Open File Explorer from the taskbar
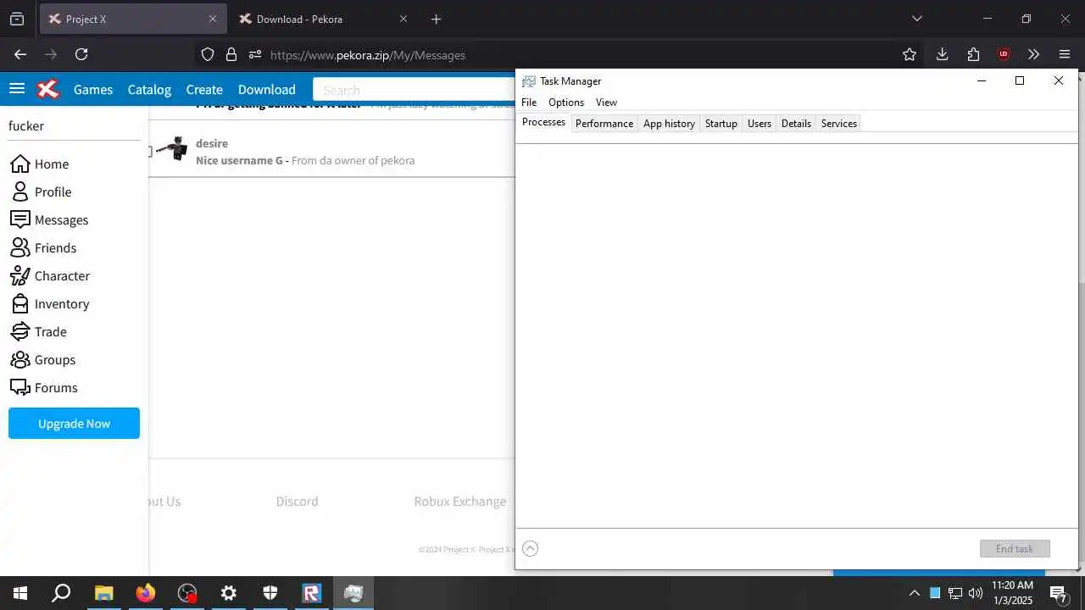The width and height of the screenshot is (1085, 610). coord(103,593)
